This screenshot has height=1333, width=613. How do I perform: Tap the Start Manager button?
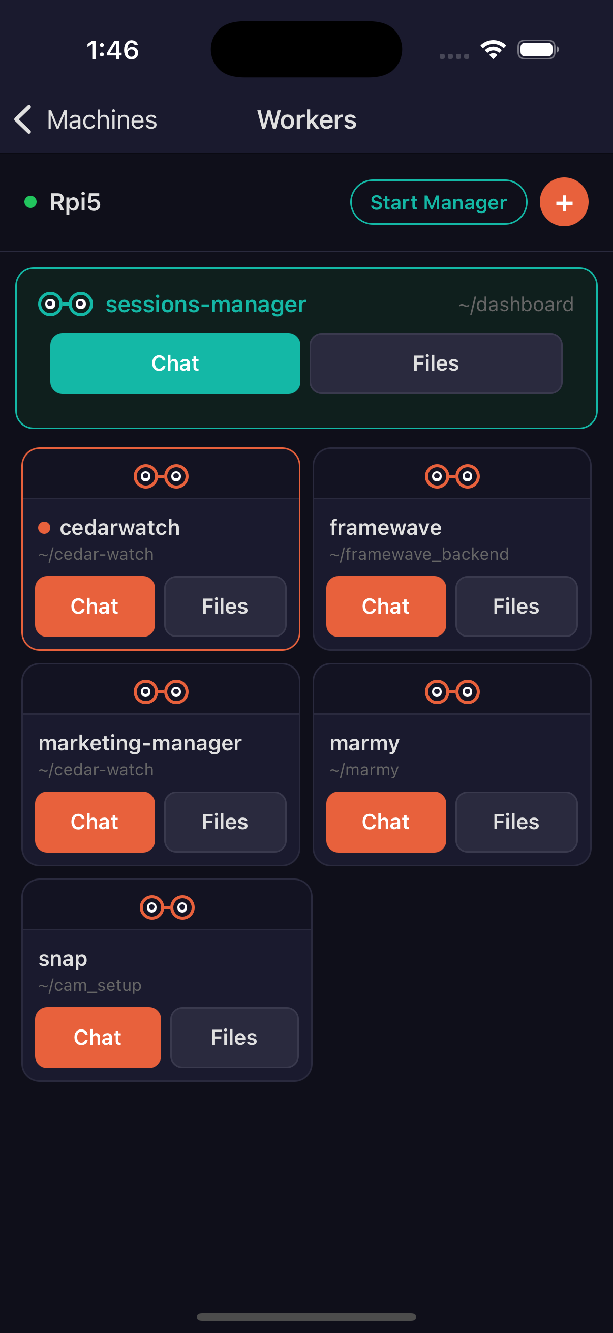pos(439,202)
